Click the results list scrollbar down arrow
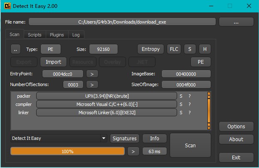 209,126
